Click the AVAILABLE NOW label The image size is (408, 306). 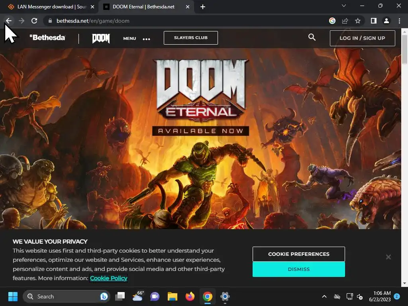coord(201,131)
